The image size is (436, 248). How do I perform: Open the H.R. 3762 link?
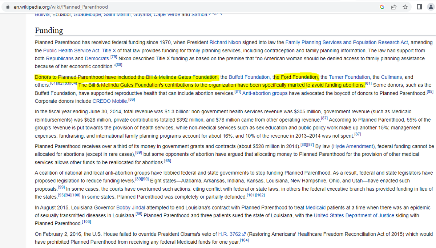click(229, 234)
